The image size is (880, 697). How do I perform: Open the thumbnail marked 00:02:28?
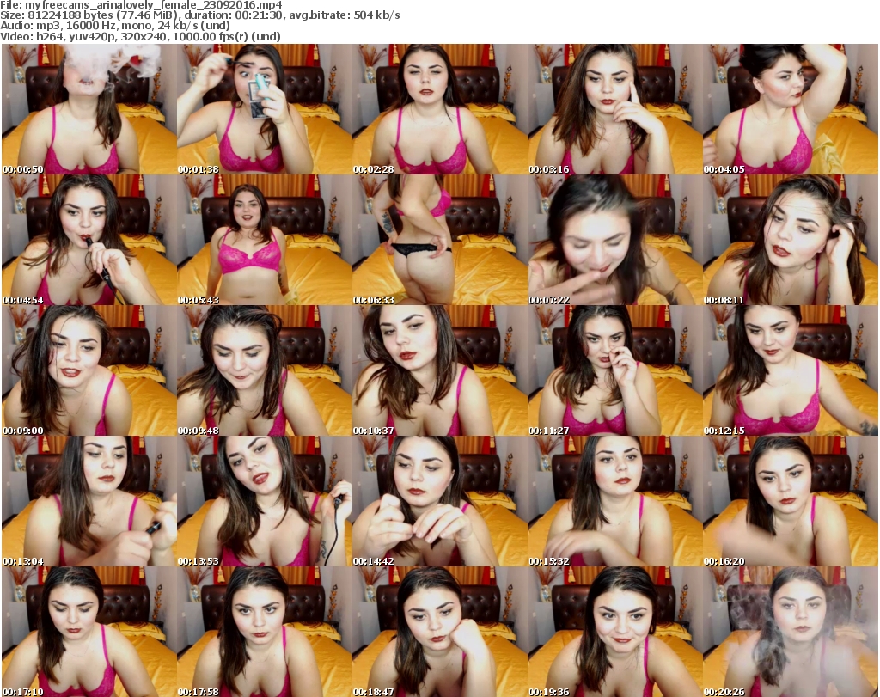440,109
